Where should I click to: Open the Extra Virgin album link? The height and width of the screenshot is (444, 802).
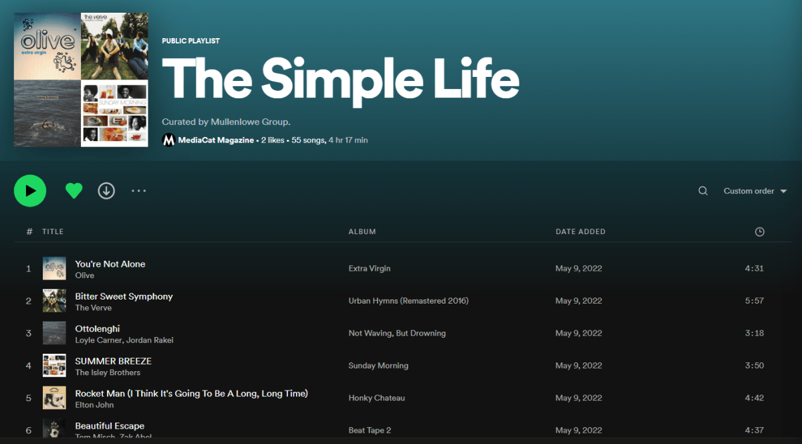click(x=370, y=269)
